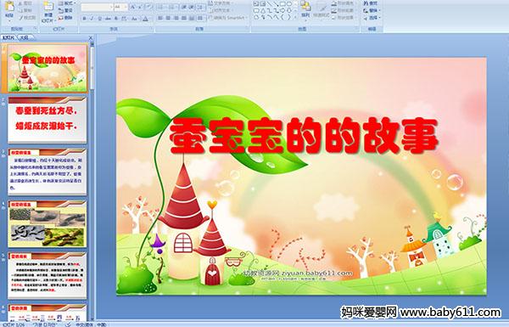Viewport: 509px width, 327px height.
Task: Click the Find icon in the editing group
Action: tap(371, 3)
